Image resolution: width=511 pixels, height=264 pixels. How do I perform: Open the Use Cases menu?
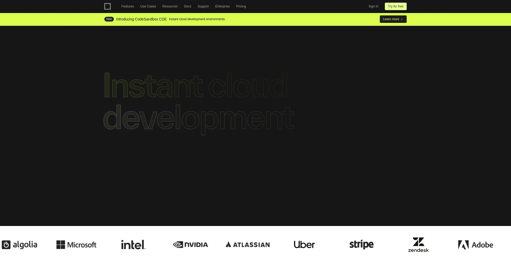pos(148,6)
